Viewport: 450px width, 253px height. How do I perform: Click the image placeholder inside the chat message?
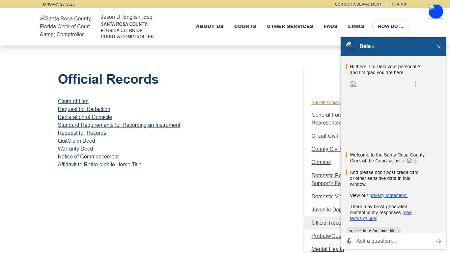[x=382, y=84]
